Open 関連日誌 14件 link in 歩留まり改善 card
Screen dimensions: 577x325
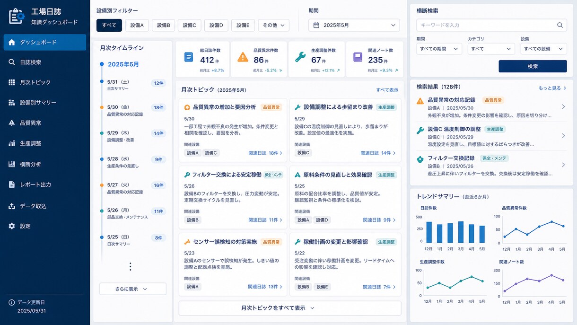pyautogui.click(x=378, y=153)
